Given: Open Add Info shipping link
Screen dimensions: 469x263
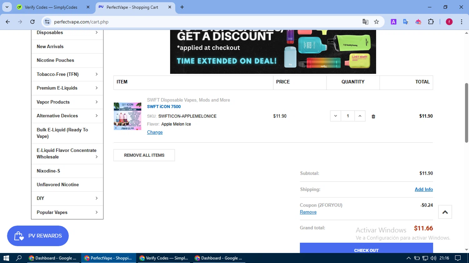Looking at the screenshot, I should click(x=424, y=189).
